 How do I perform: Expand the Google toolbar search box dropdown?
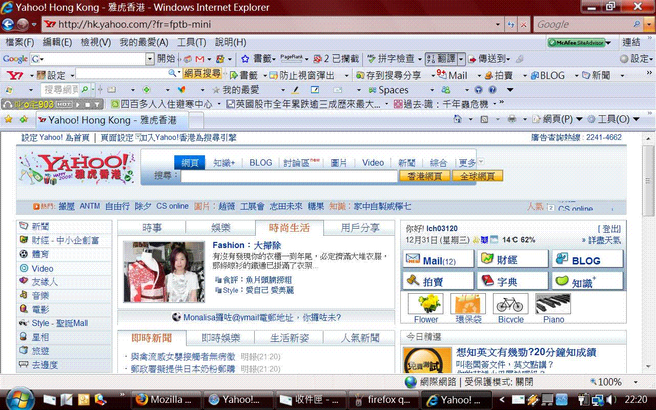pyautogui.click(x=150, y=59)
